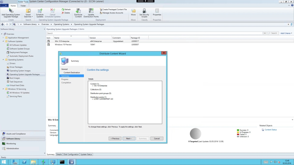Open address bar history dropdown
294x165 pixels.
tap(288, 24)
